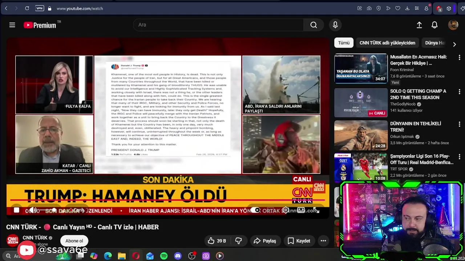Image resolution: width=465 pixels, height=261 pixels.
Task: Like the CNN TÜRK video
Action: click(217, 241)
